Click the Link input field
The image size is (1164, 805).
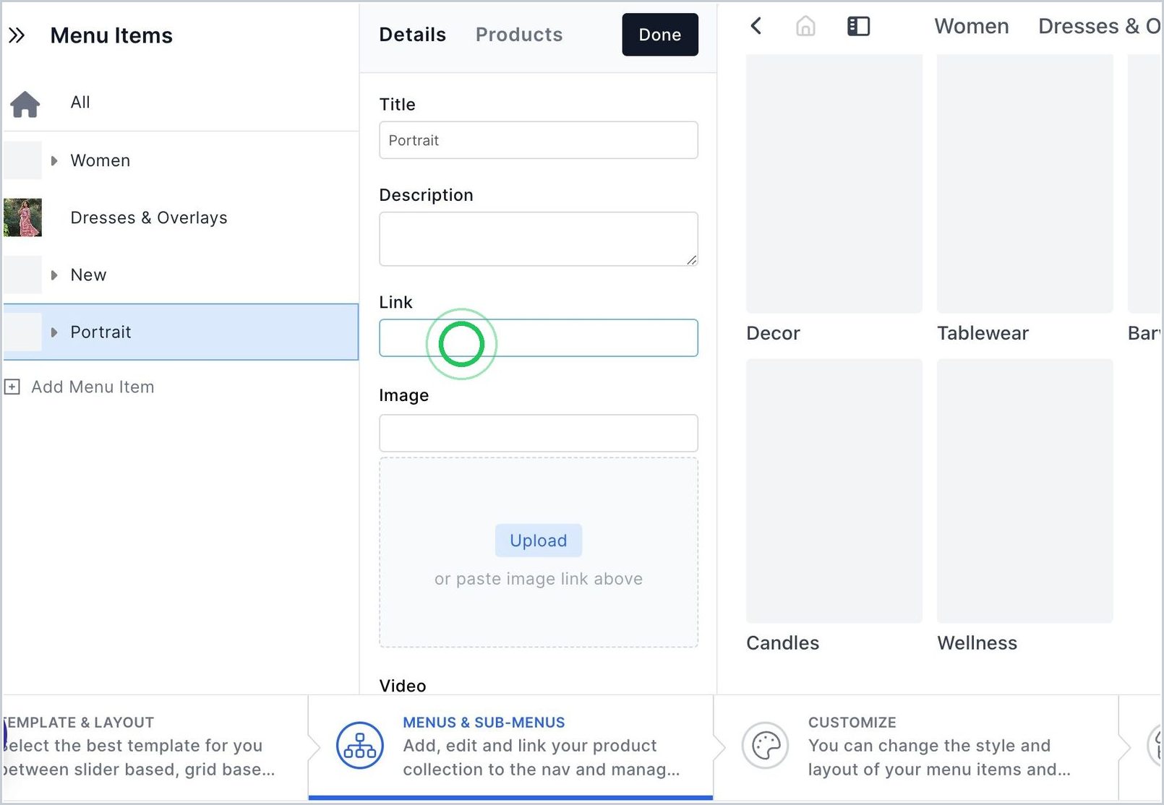pyautogui.click(x=539, y=338)
